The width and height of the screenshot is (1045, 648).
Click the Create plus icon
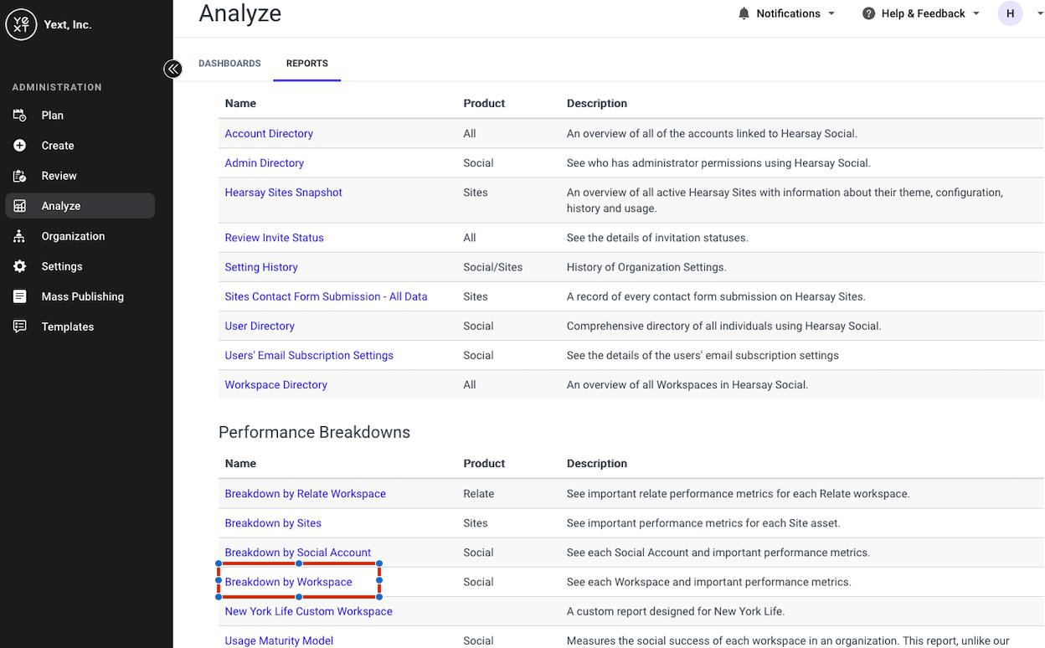(20, 146)
